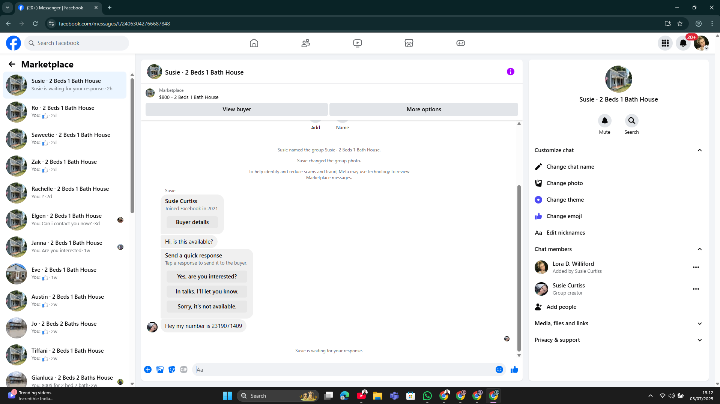
Task: Open options for Lora D. Williford
Action: click(x=696, y=267)
